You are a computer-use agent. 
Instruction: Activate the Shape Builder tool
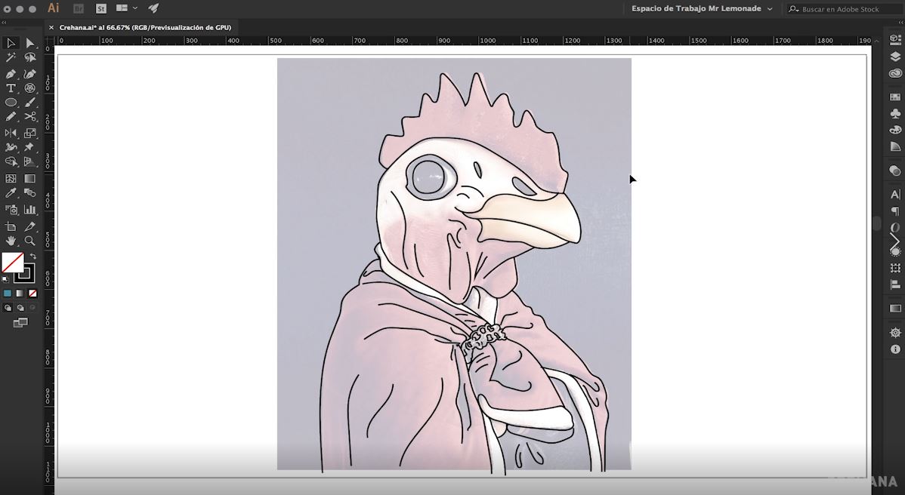tap(11, 162)
